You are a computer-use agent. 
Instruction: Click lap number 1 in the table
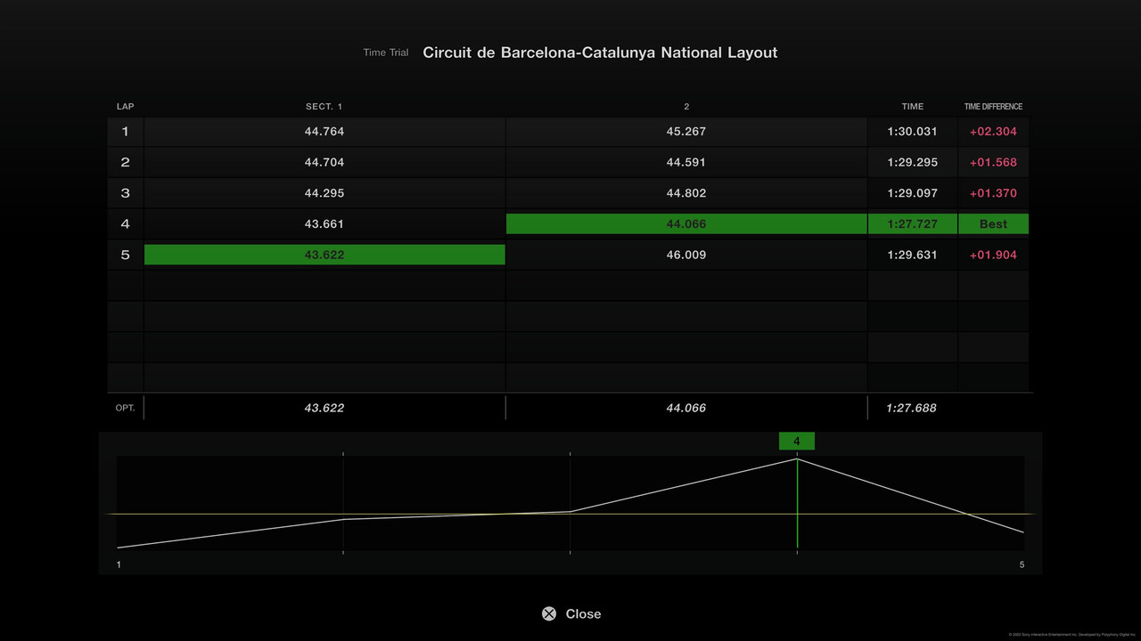click(x=125, y=131)
